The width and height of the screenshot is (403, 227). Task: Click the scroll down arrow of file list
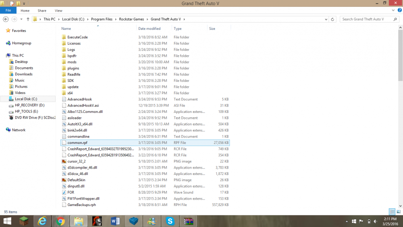pyautogui.click(x=400, y=206)
